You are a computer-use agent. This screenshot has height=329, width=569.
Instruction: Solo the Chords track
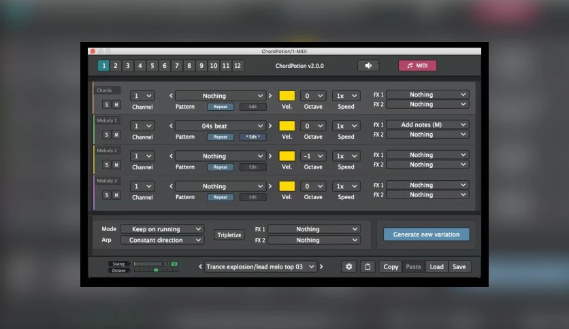[x=106, y=105]
